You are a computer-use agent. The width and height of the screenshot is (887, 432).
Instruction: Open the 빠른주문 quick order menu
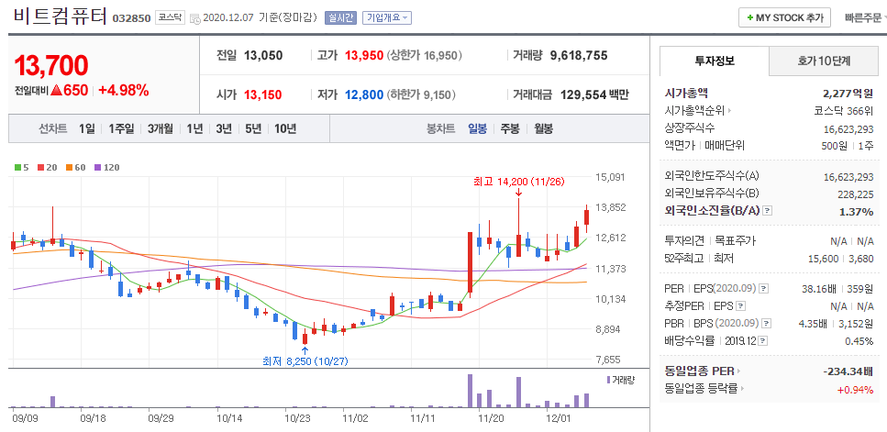click(x=864, y=17)
